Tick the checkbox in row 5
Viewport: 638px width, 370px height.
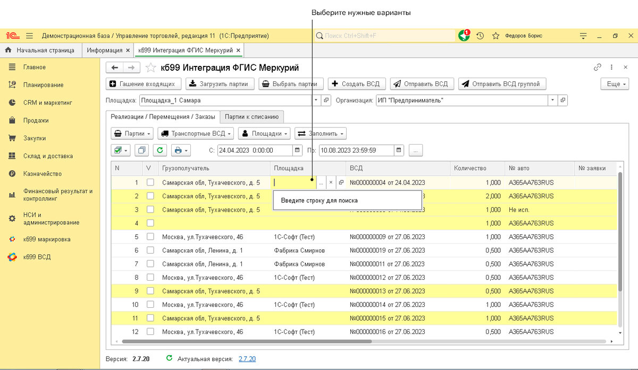coord(150,237)
